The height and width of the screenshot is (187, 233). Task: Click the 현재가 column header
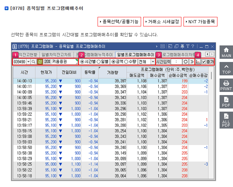(x=46, y=72)
